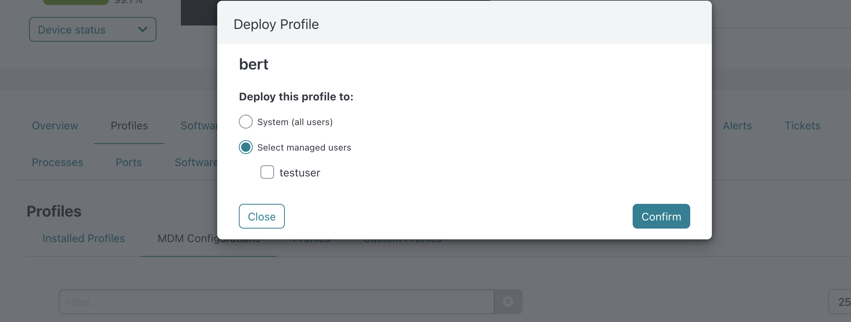Viewport: 851px width, 322px height.
Task: Select the MDM Configurations sub-tab
Action: tap(209, 238)
